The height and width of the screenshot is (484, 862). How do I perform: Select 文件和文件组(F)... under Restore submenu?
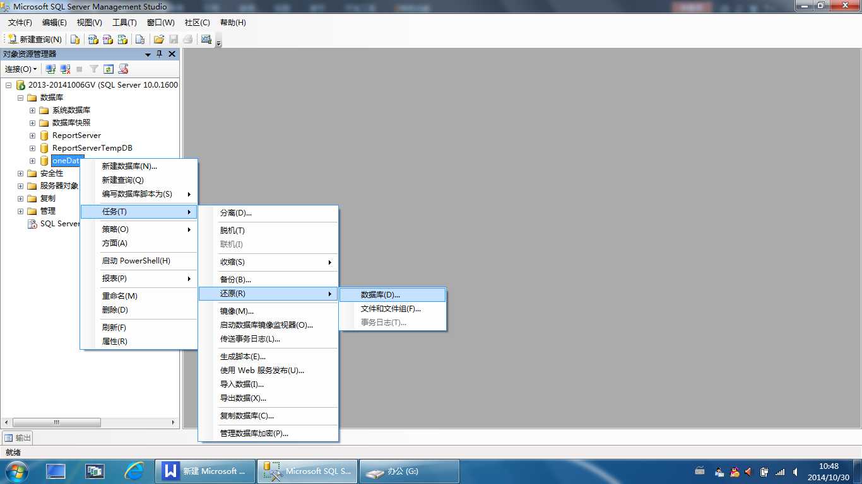pos(393,309)
